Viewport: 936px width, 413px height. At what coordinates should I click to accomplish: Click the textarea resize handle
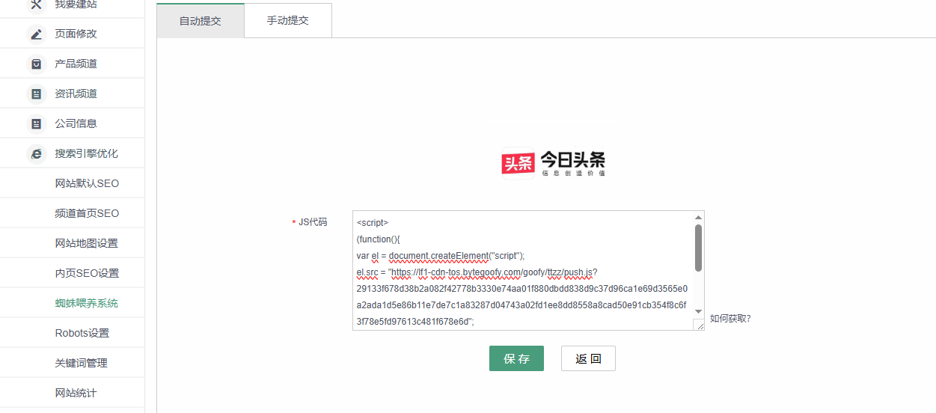point(698,324)
